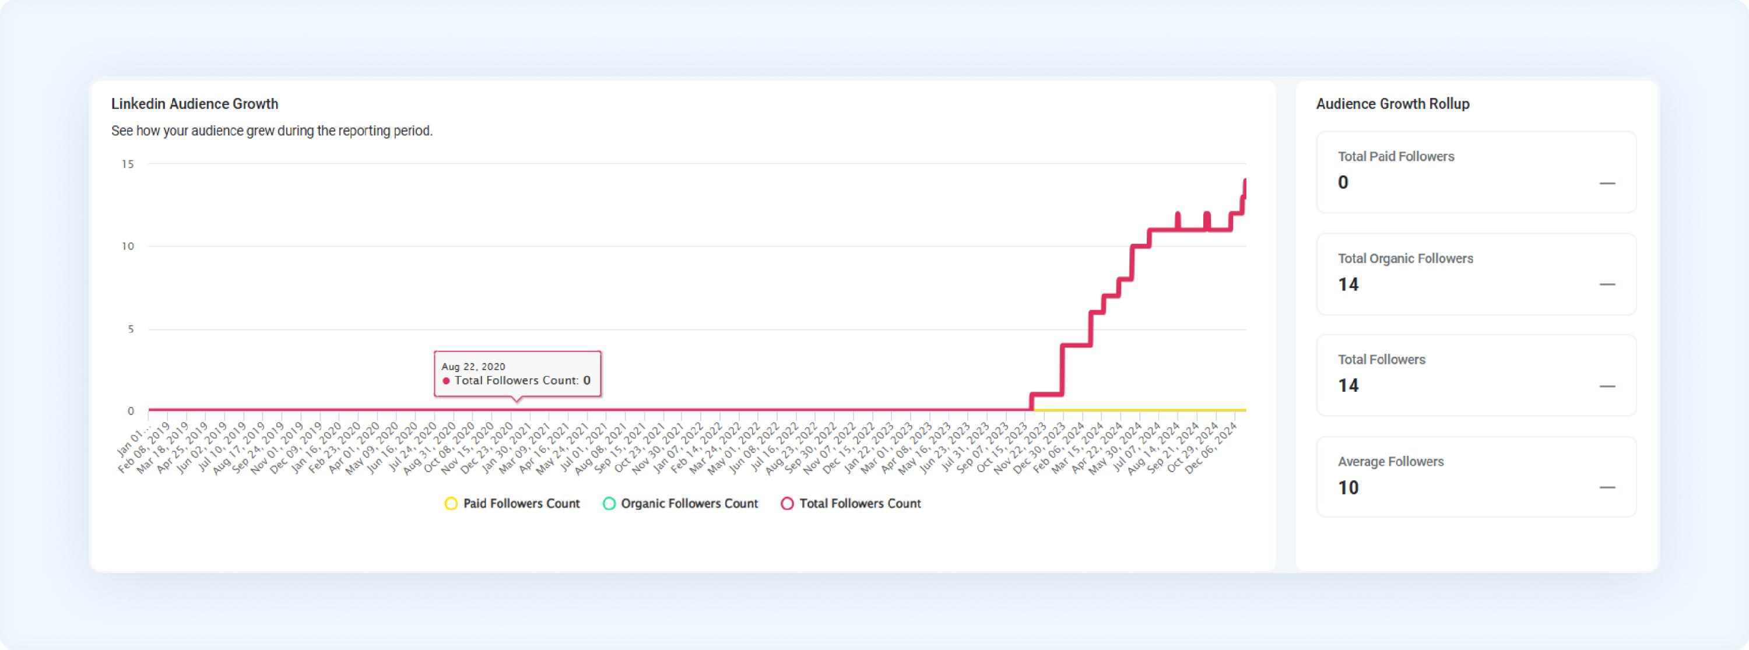Select the Total Followers card label

pos(1382,359)
